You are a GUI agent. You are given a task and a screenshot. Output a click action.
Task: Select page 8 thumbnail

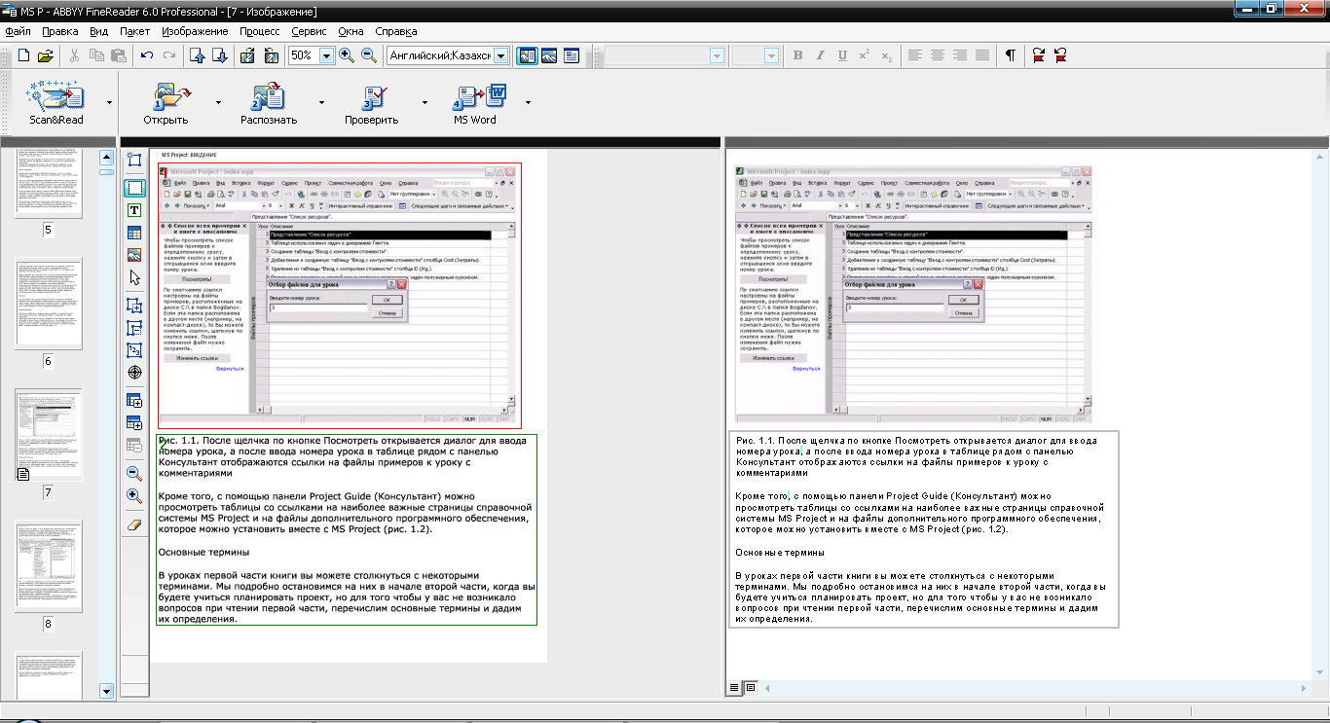48,565
